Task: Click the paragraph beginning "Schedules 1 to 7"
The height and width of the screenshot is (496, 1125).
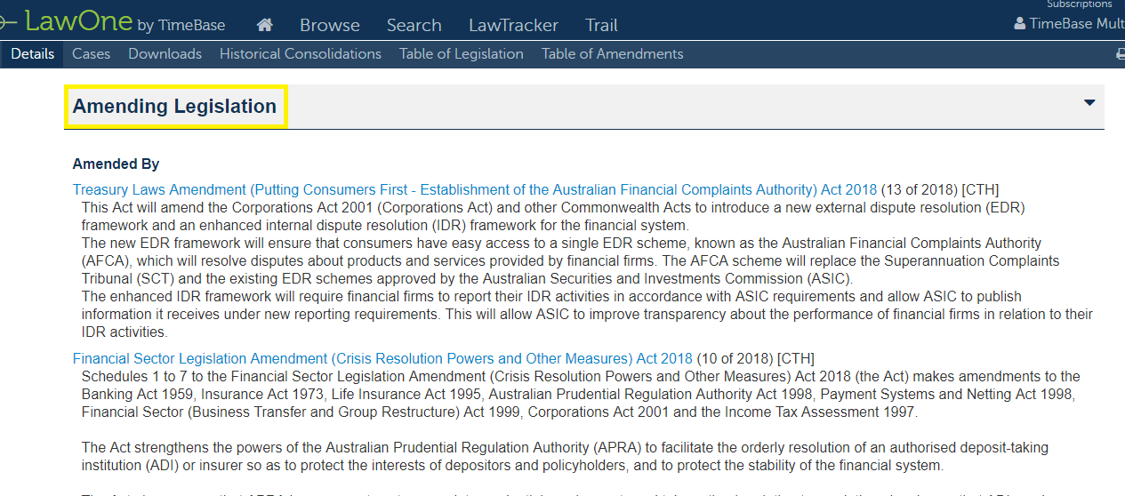Action: pyautogui.click(x=581, y=394)
